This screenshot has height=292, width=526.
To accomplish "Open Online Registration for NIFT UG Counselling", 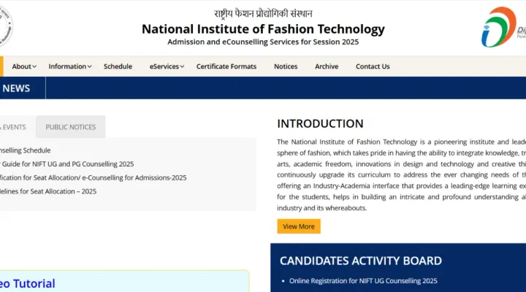I will 363,280.
